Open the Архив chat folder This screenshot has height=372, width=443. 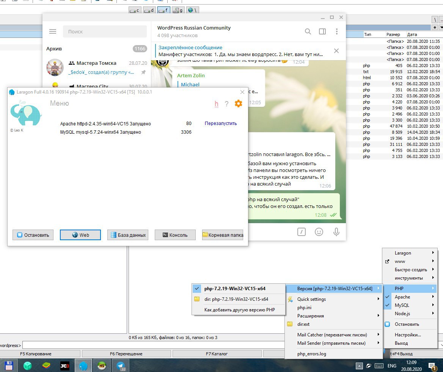click(97, 48)
